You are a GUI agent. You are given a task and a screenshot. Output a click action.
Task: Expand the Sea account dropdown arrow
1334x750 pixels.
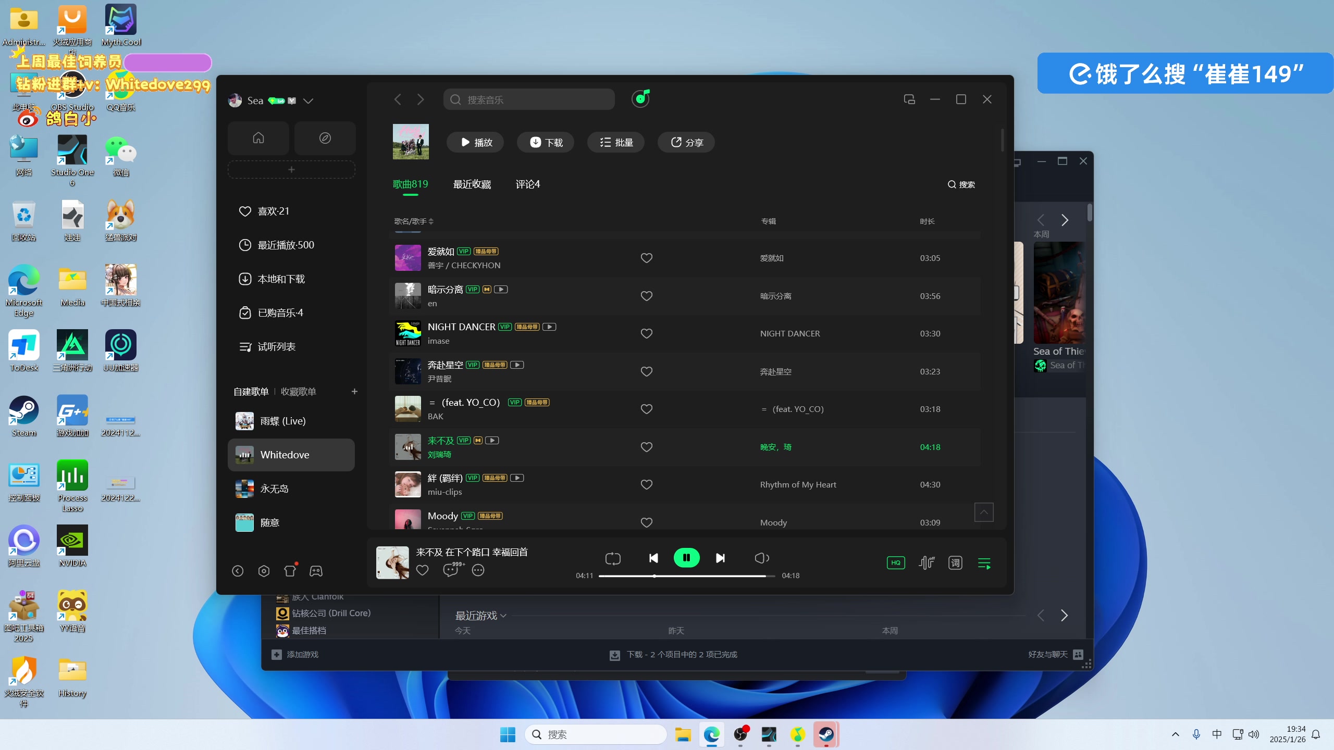click(x=308, y=101)
